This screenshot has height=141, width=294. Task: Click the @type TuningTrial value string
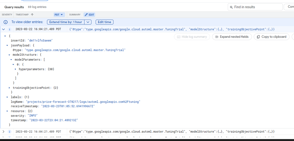75,50
